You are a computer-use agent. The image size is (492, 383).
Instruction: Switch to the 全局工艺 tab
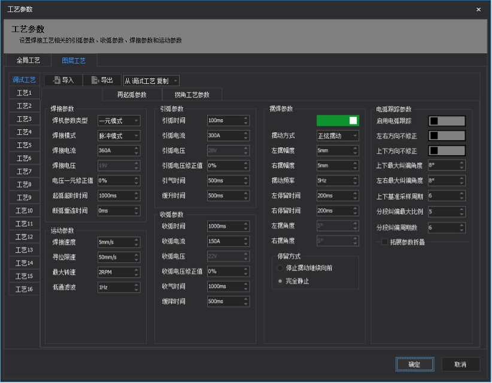(28, 60)
